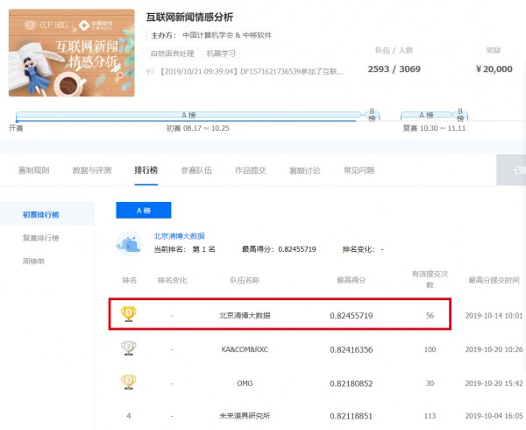Image resolution: width=526 pixels, height=430 pixels.
Task: Click the blue A榜 button
Action: coord(144,210)
